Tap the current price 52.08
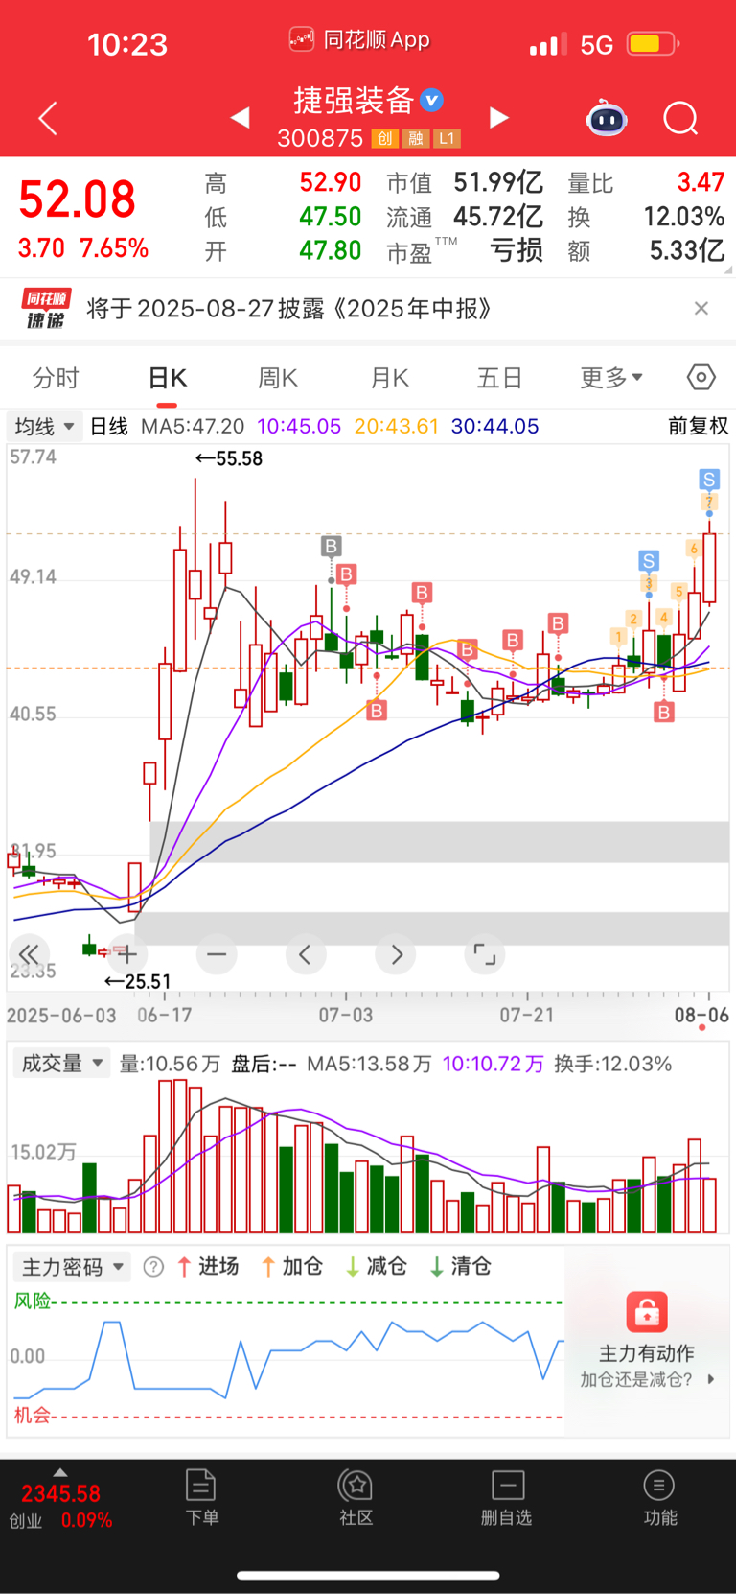 point(78,199)
